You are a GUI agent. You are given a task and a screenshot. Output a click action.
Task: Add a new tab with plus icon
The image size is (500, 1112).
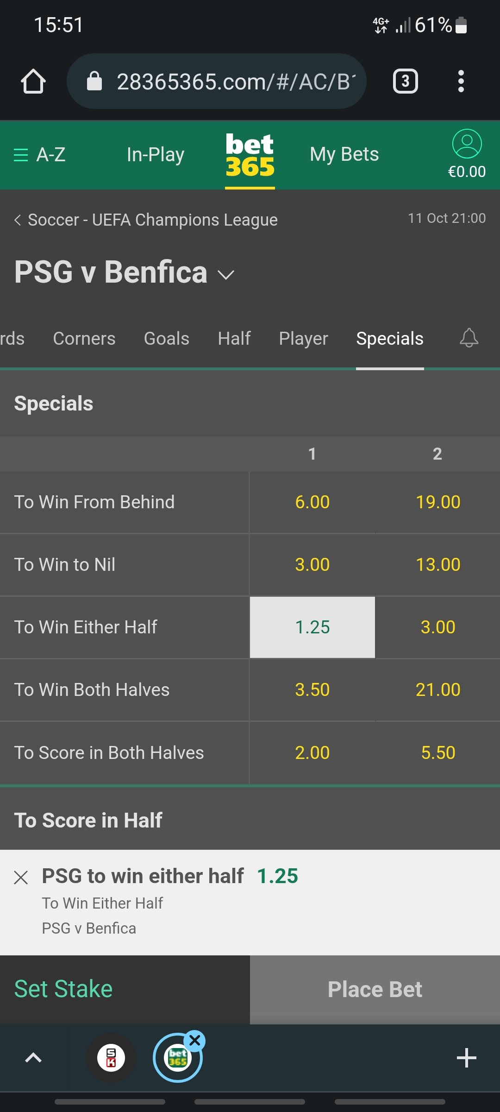pos(466,1058)
